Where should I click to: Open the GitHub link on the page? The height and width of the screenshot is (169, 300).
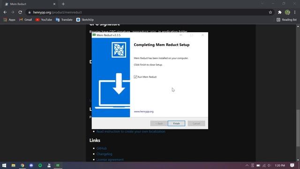coord(102,148)
